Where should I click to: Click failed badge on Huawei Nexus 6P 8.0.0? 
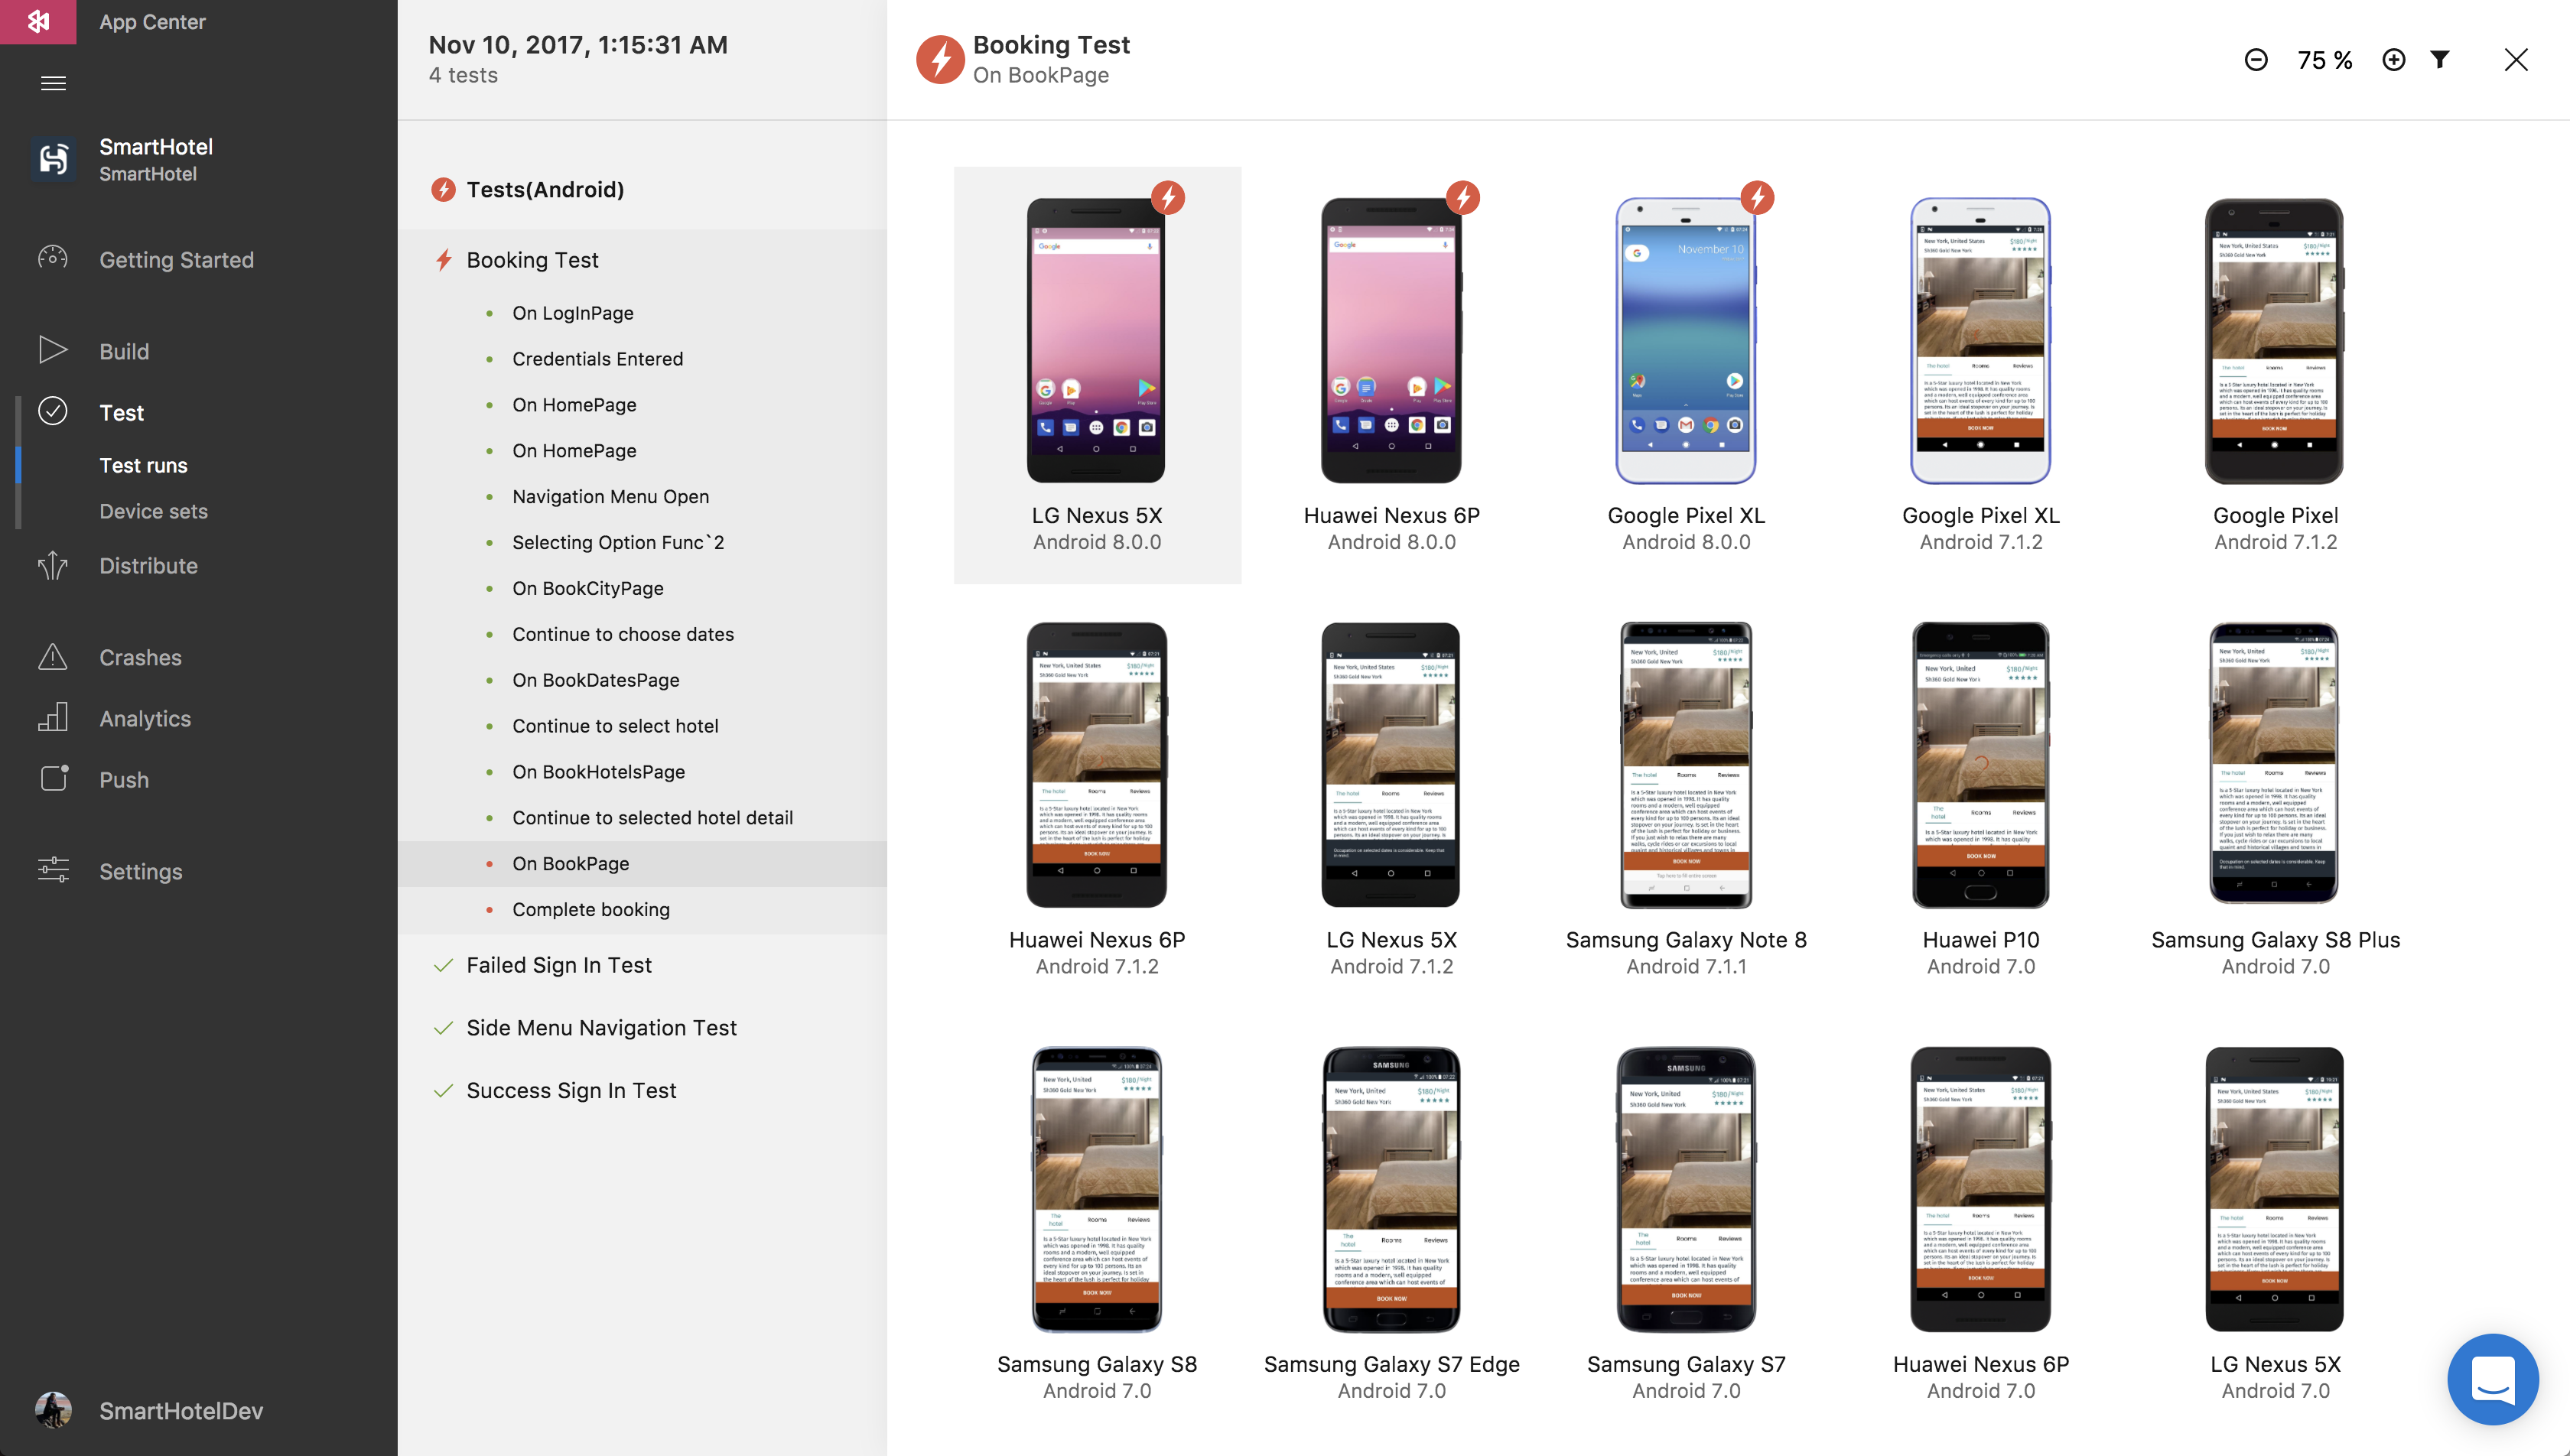coord(1463,198)
